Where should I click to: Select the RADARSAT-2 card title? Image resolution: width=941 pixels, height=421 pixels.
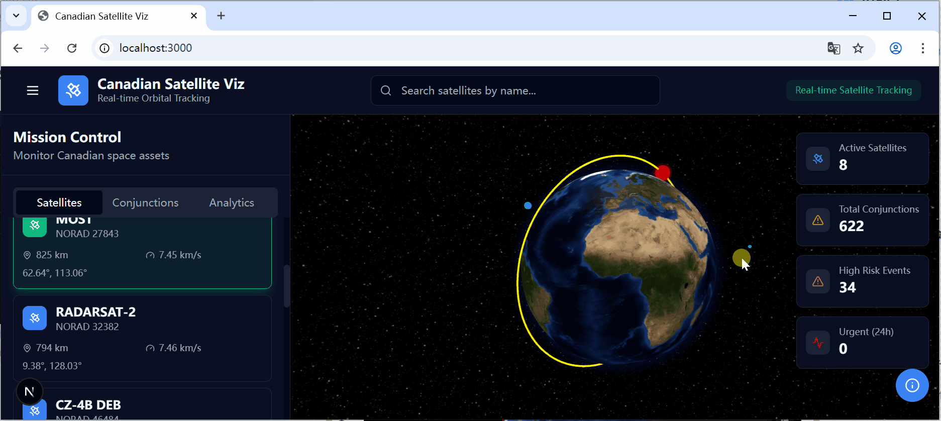click(95, 312)
